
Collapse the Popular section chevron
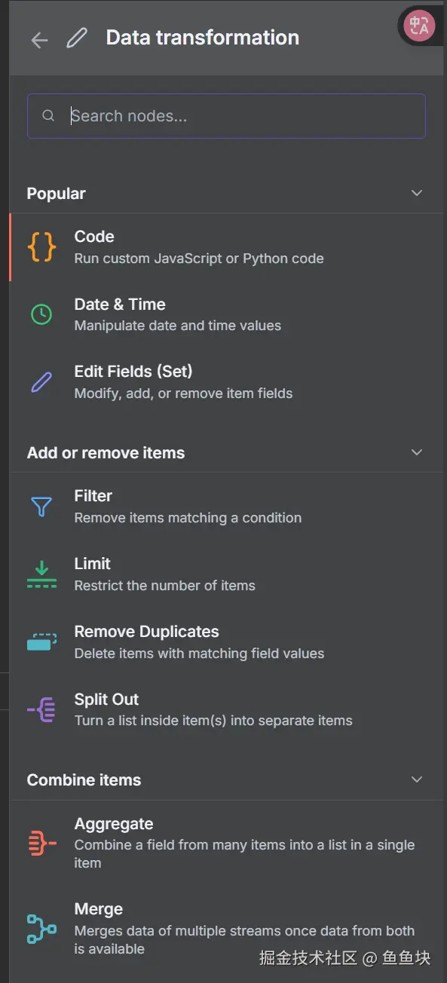tap(417, 193)
